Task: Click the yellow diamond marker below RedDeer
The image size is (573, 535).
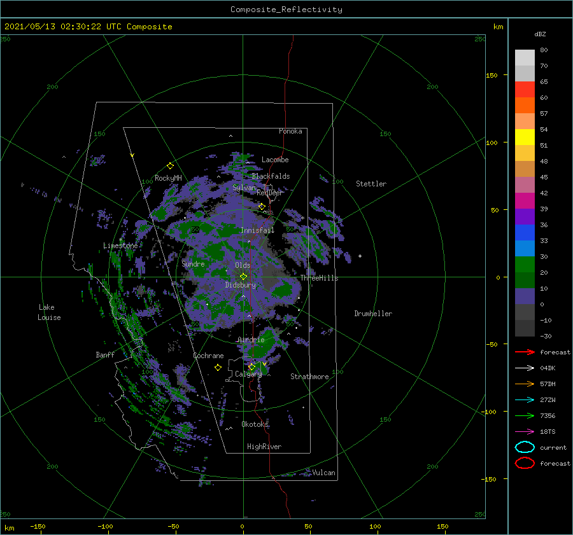Action: [x=262, y=207]
